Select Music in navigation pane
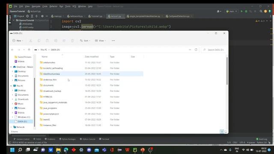The image size is (274, 154). 19,104
